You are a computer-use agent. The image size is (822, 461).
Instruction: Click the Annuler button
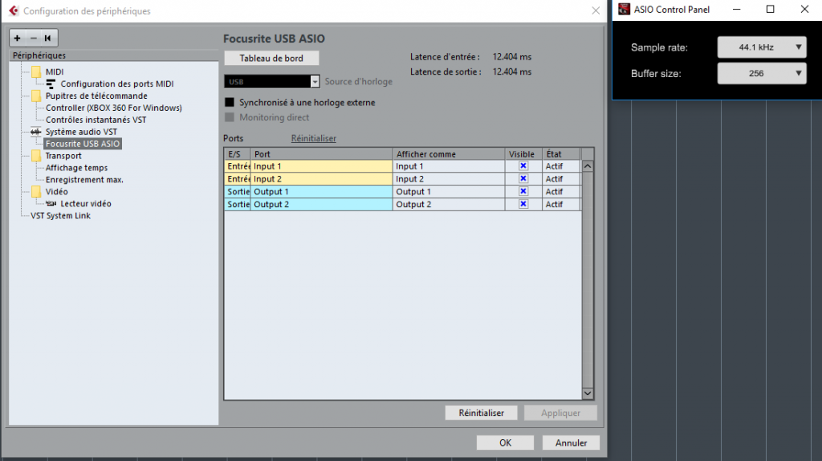(571, 443)
